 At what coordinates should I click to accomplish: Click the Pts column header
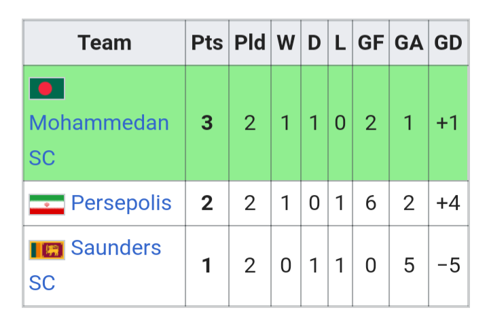[x=207, y=43]
